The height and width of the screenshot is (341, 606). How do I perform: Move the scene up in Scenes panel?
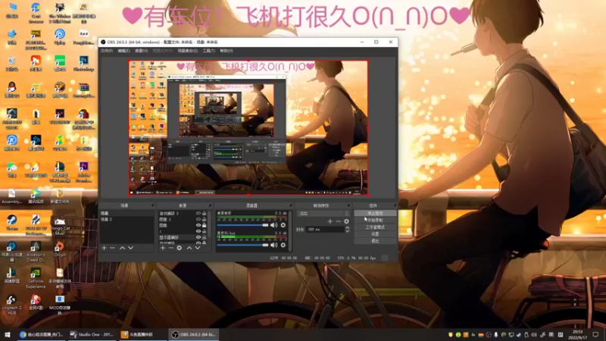(122, 248)
